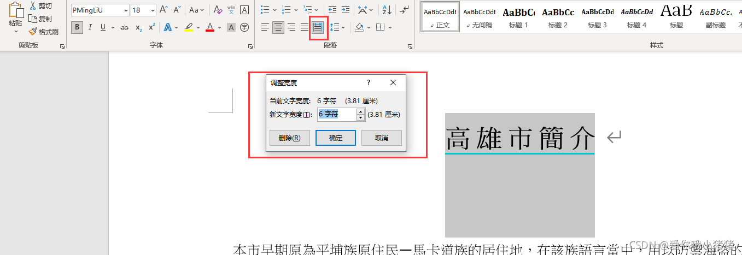Click the enclosed character (字) icon
The image size is (742, 255).
[244, 27]
